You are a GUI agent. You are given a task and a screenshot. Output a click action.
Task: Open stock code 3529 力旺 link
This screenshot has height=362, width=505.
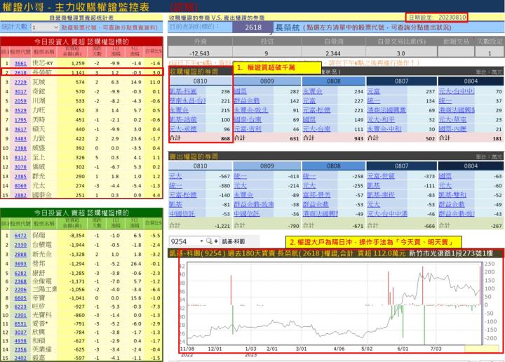tap(20, 110)
